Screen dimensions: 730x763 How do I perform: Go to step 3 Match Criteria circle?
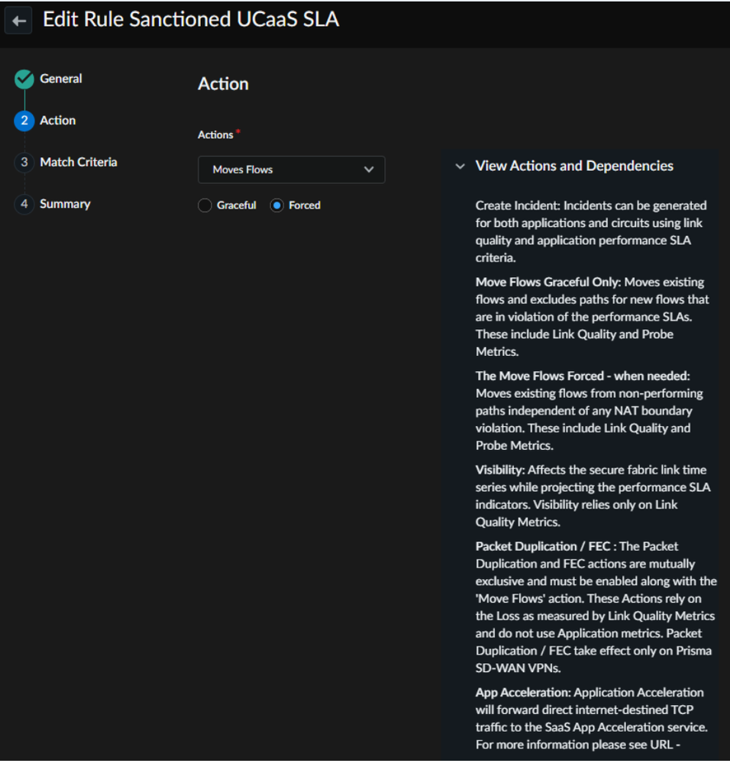24,162
